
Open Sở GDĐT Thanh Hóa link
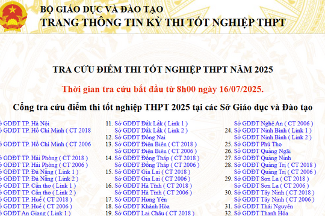(x=261, y=213)
